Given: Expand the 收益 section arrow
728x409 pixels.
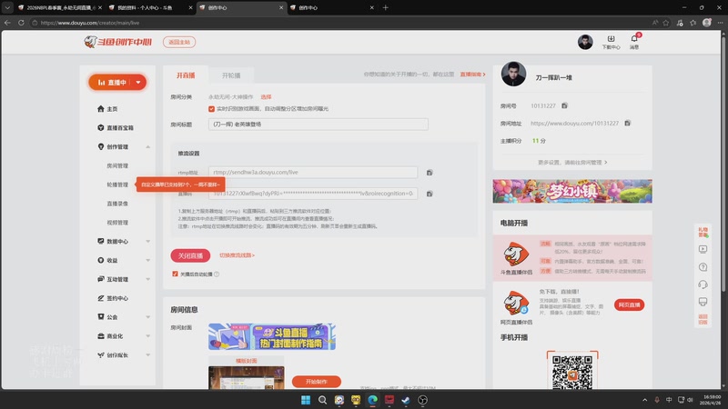Looking at the screenshot, I should coord(148,261).
